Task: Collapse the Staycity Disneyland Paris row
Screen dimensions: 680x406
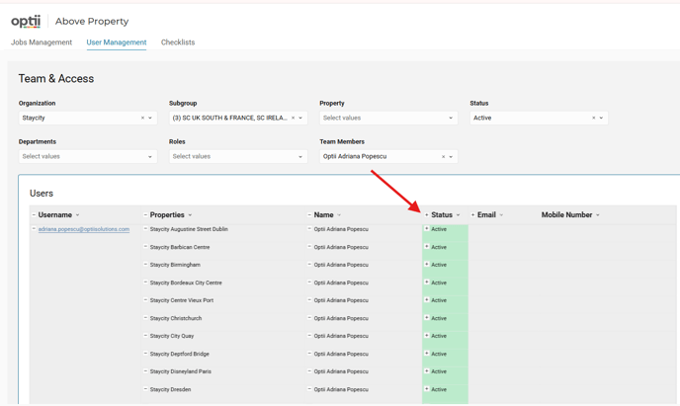Action: tap(145, 371)
